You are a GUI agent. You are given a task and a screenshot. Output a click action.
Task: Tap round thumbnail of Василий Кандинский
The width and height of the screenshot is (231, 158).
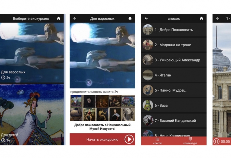click(148, 120)
